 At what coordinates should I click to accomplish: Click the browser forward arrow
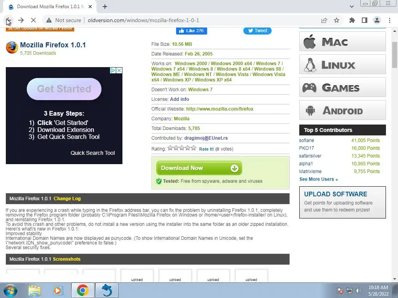(x=21, y=20)
